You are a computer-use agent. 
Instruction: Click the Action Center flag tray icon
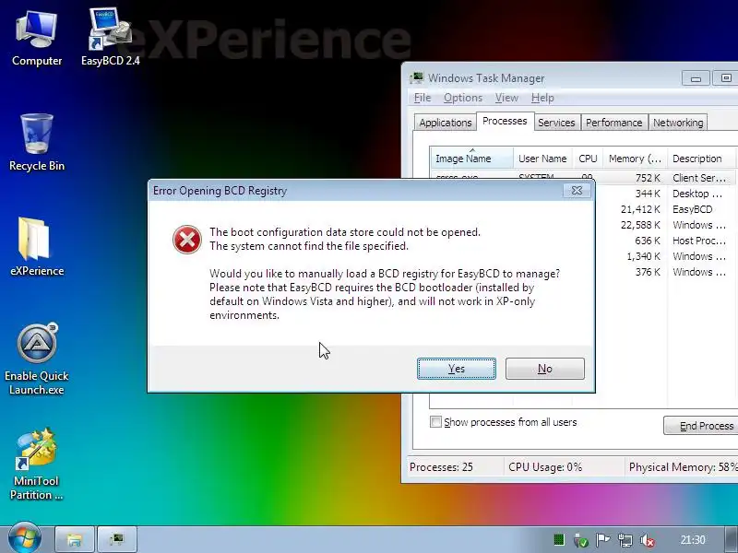[603, 540]
